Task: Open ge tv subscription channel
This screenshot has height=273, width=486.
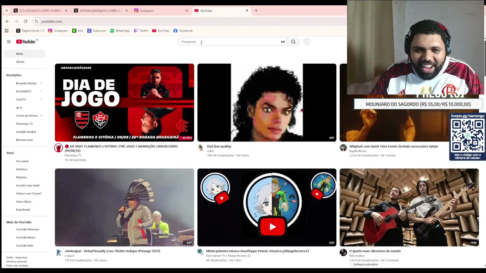Action: 19,108
